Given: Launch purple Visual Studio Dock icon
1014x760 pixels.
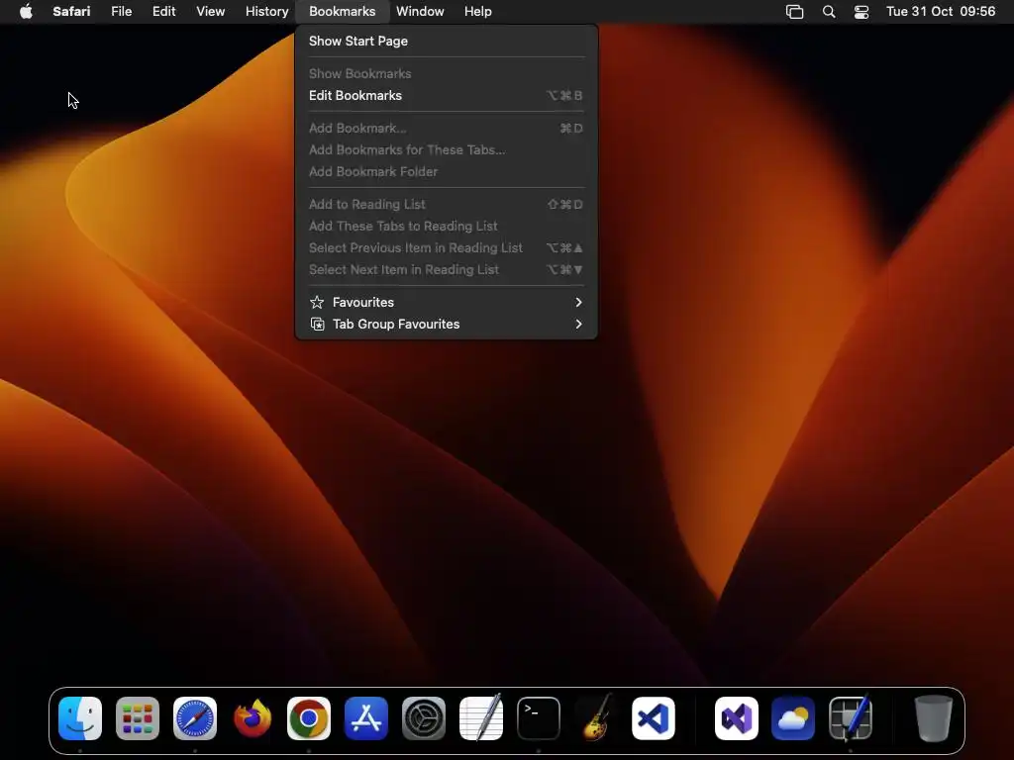Looking at the screenshot, I should (736, 718).
